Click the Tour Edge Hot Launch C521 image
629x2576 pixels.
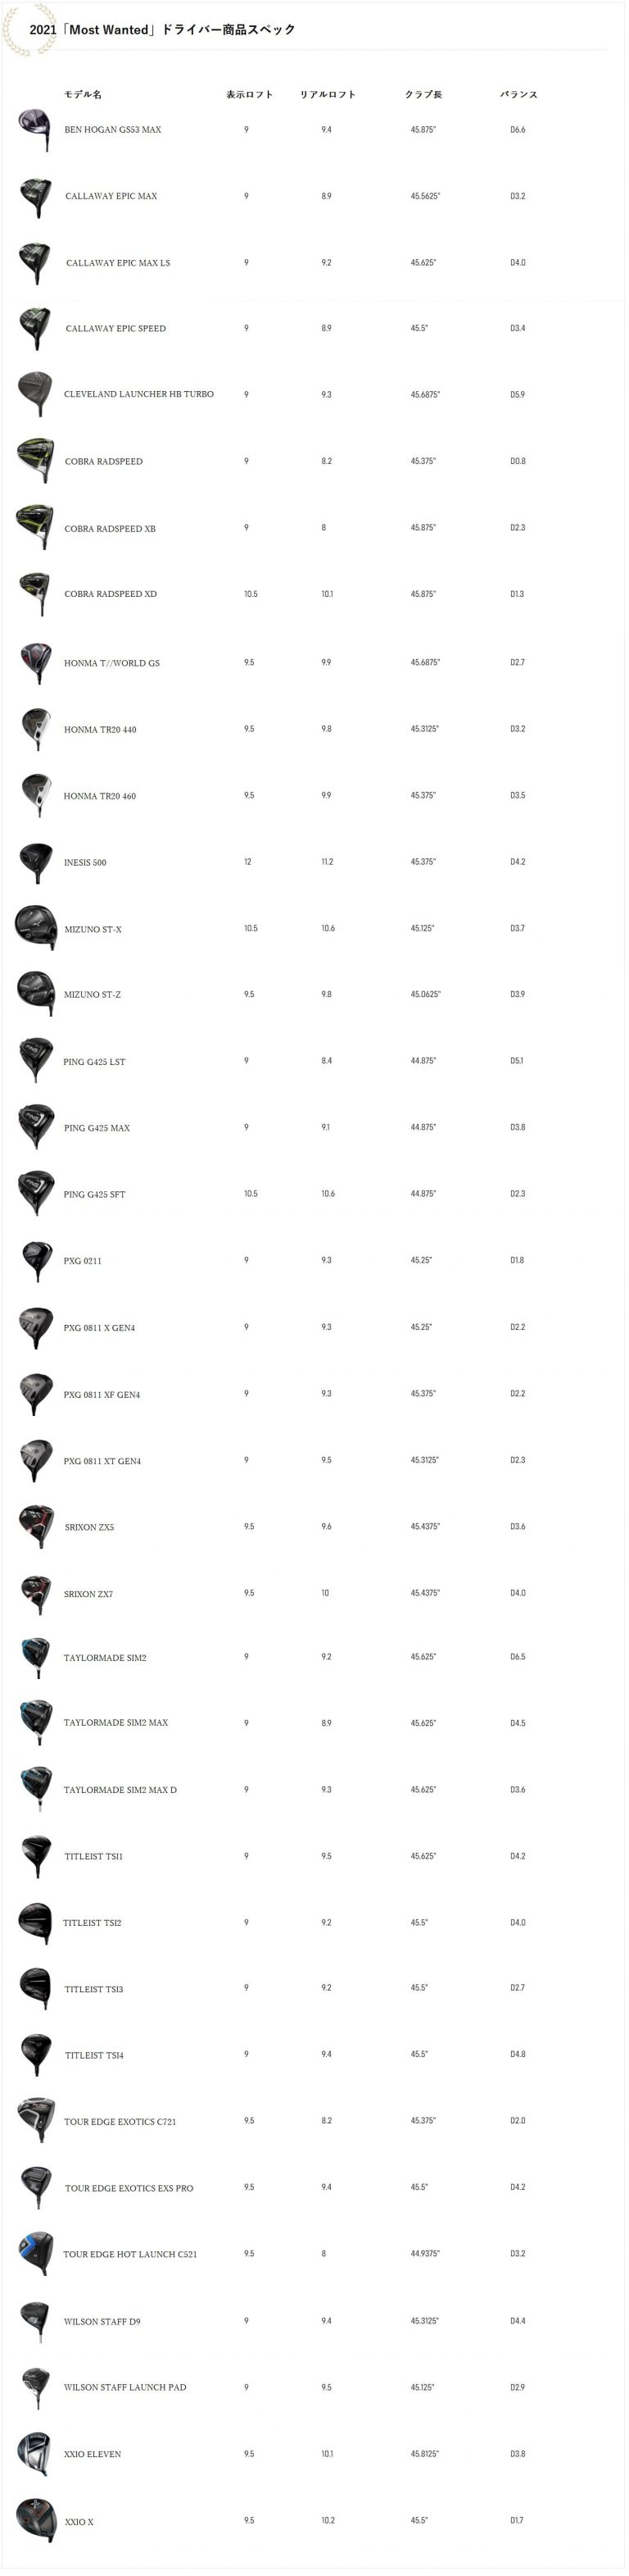pyautogui.click(x=36, y=2253)
